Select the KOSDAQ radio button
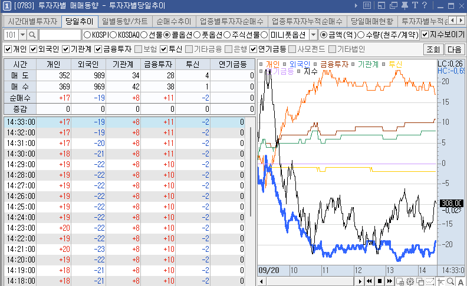 point(113,35)
